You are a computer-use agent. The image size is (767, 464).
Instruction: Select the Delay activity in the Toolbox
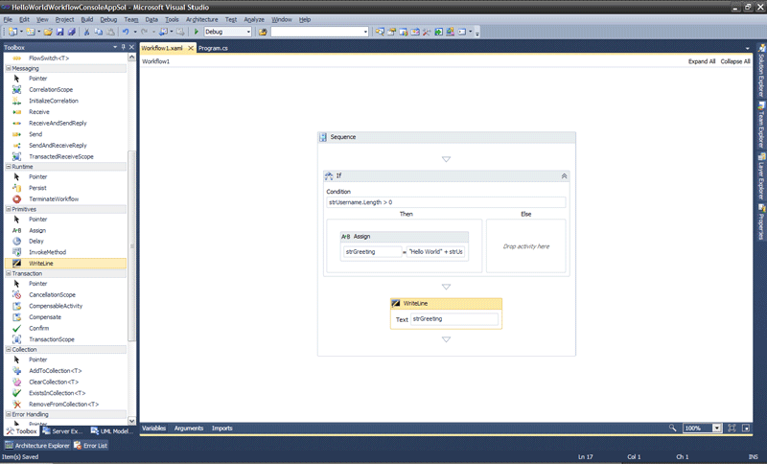(65, 241)
